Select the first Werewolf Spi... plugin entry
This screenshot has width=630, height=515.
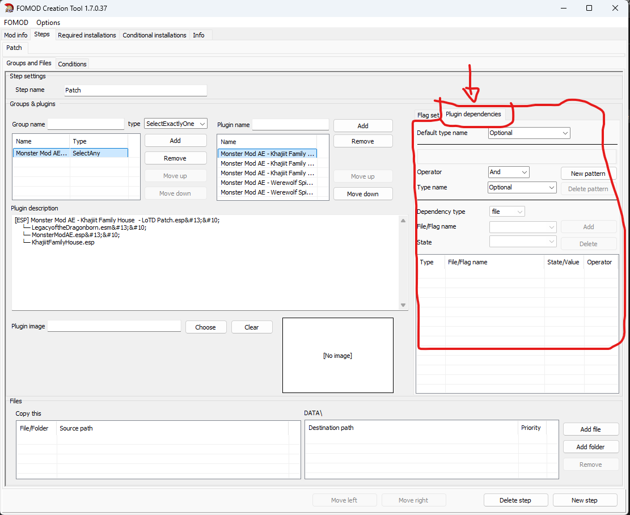tap(267, 183)
